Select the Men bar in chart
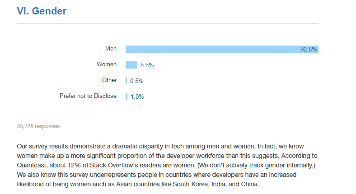 [x=222, y=49]
